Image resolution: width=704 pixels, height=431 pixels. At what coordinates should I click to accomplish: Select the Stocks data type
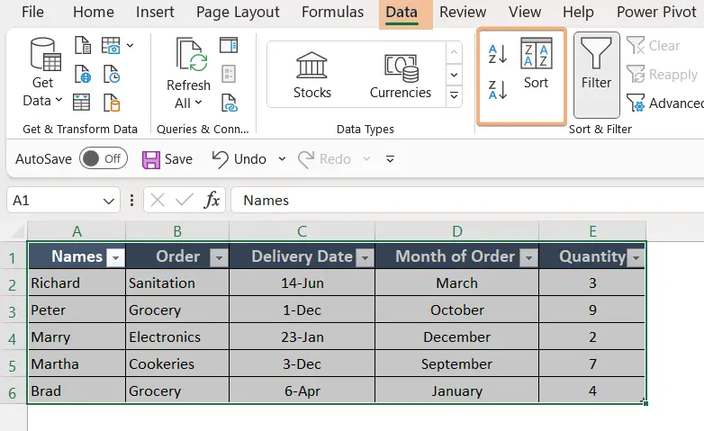(312, 75)
